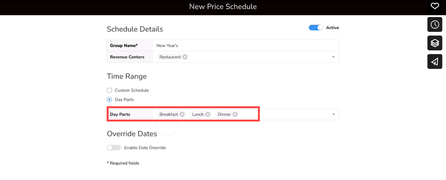
Task: Click the Enable Date Override label
Action: point(145,148)
